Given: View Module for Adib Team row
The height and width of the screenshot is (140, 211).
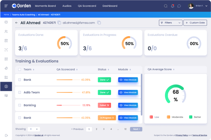Looking at the screenshot, I should point(128,92).
